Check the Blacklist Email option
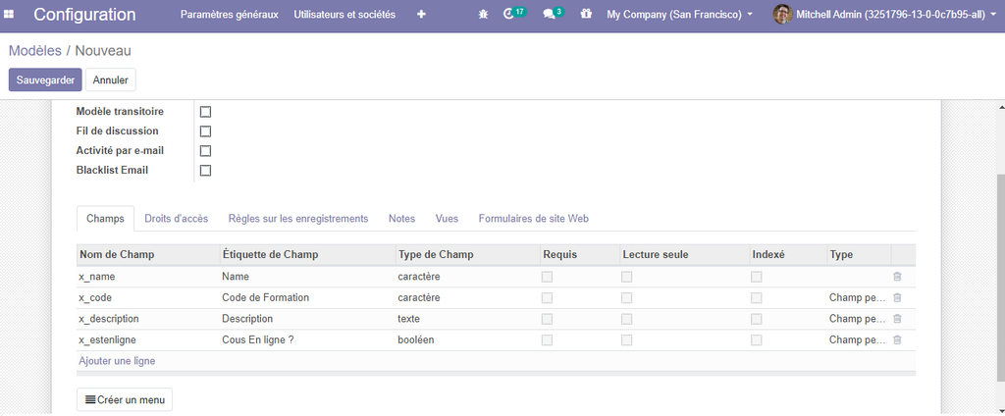This screenshot has height=416, width=1005. coord(205,171)
